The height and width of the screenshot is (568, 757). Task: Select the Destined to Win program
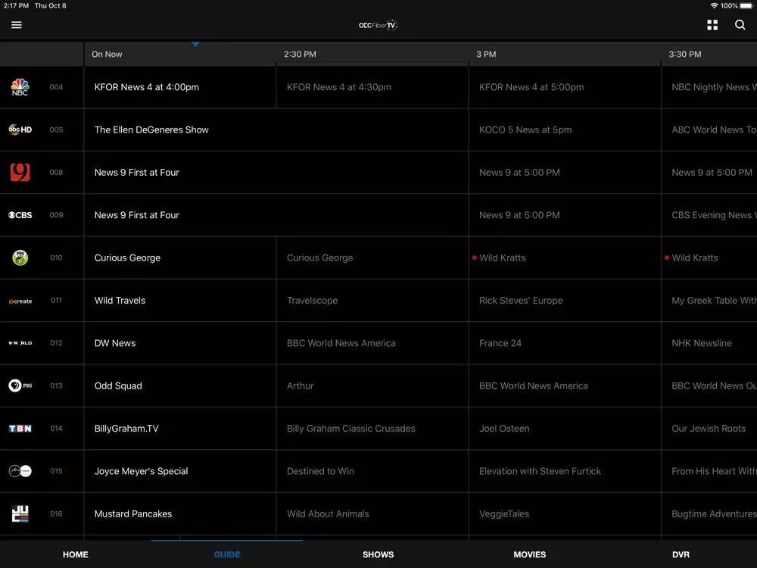point(372,471)
